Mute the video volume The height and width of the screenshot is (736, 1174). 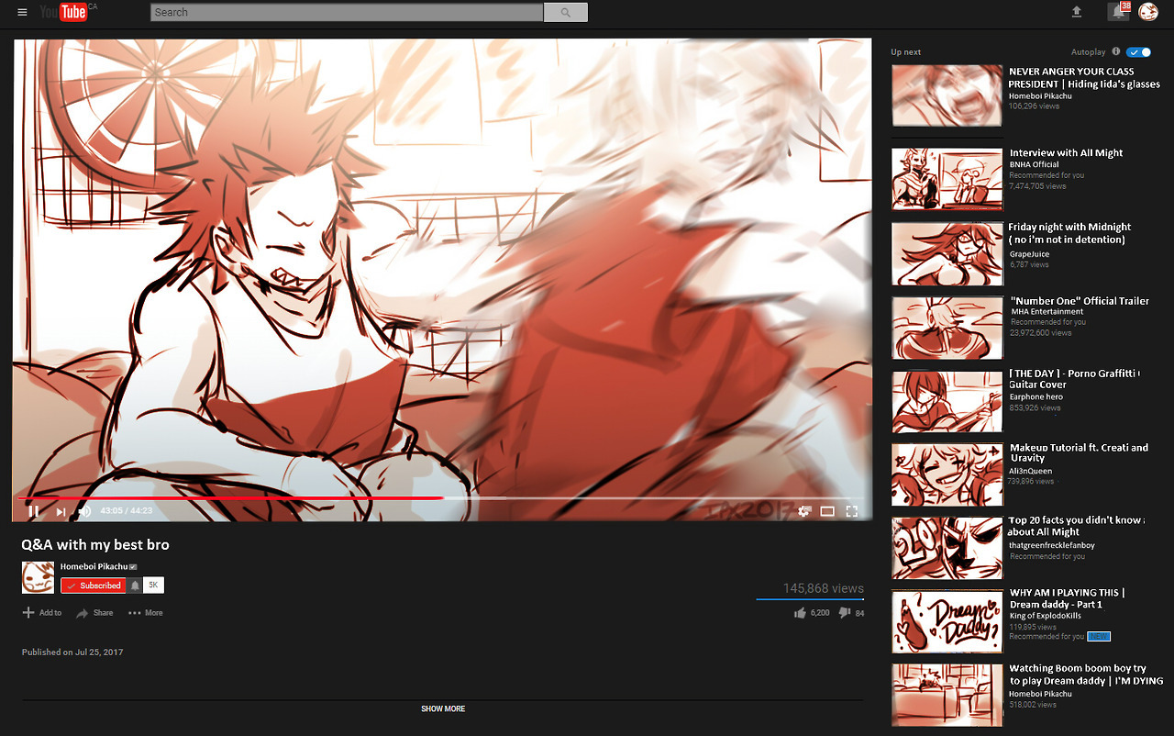click(84, 511)
